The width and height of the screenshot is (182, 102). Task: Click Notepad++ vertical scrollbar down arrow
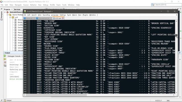(x=176, y=93)
